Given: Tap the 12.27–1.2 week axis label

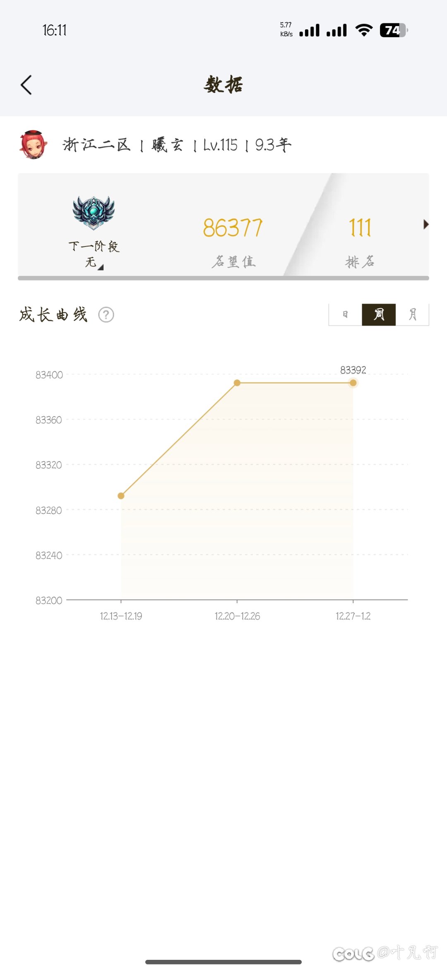Looking at the screenshot, I should (353, 616).
